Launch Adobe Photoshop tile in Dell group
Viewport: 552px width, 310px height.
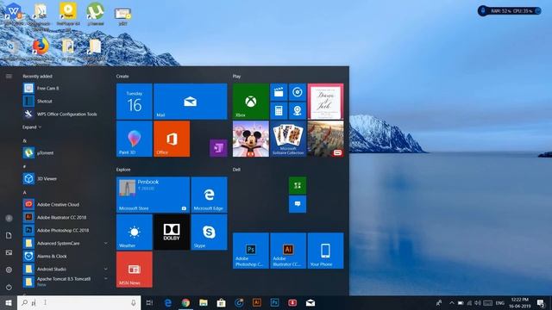pyautogui.click(x=251, y=251)
